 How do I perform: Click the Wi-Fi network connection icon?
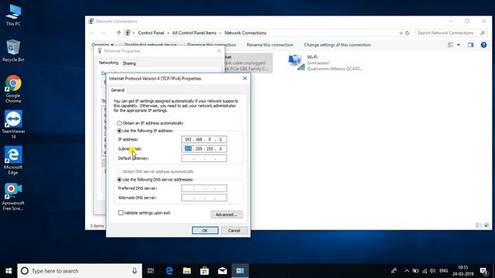tap(296, 63)
